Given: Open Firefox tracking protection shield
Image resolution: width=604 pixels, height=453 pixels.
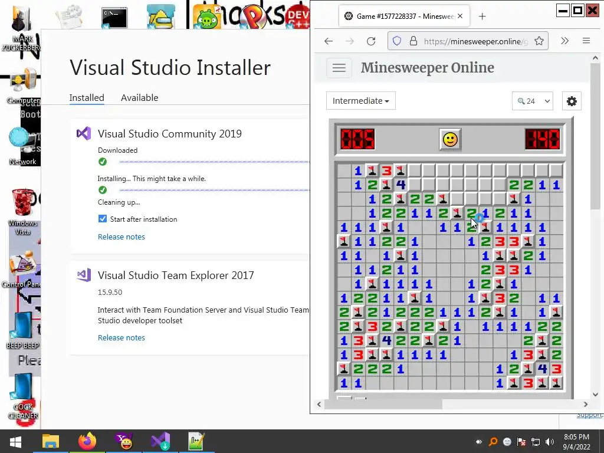Looking at the screenshot, I should (397, 41).
